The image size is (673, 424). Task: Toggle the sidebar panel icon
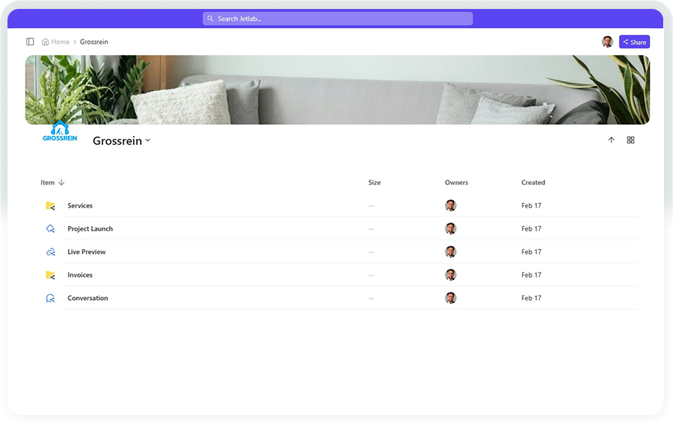click(30, 42)
